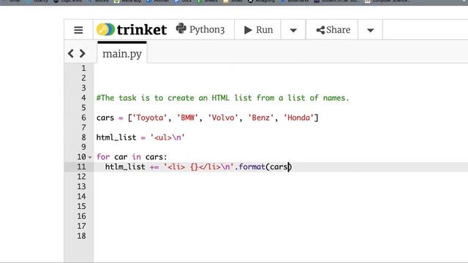468x263 pixels.
Task: Click '.format(cars' on line 11
Action: (x=261, y=167)
